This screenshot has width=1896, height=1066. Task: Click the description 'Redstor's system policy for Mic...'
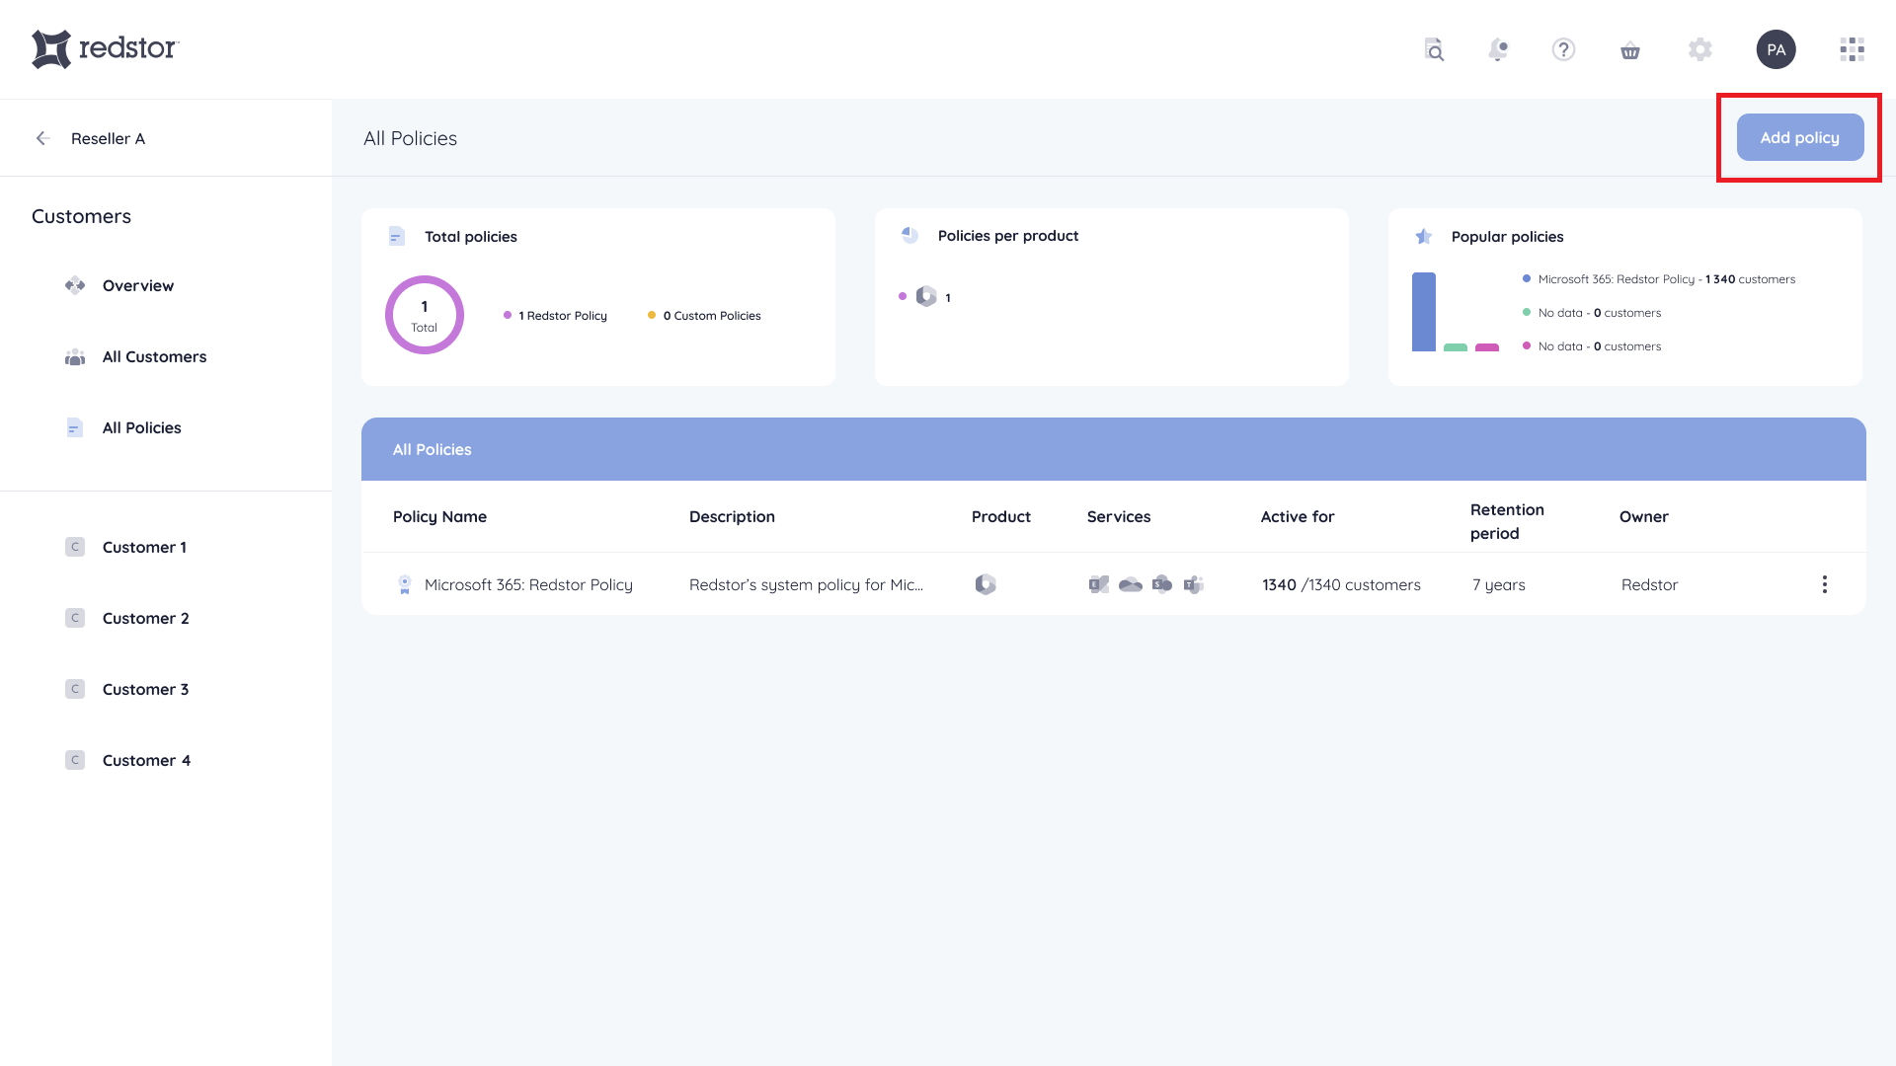(x=806, y=584)
